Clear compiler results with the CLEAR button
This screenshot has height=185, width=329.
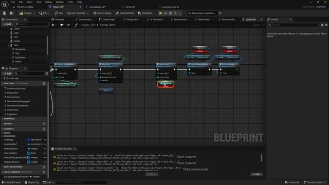pos(256,174)
